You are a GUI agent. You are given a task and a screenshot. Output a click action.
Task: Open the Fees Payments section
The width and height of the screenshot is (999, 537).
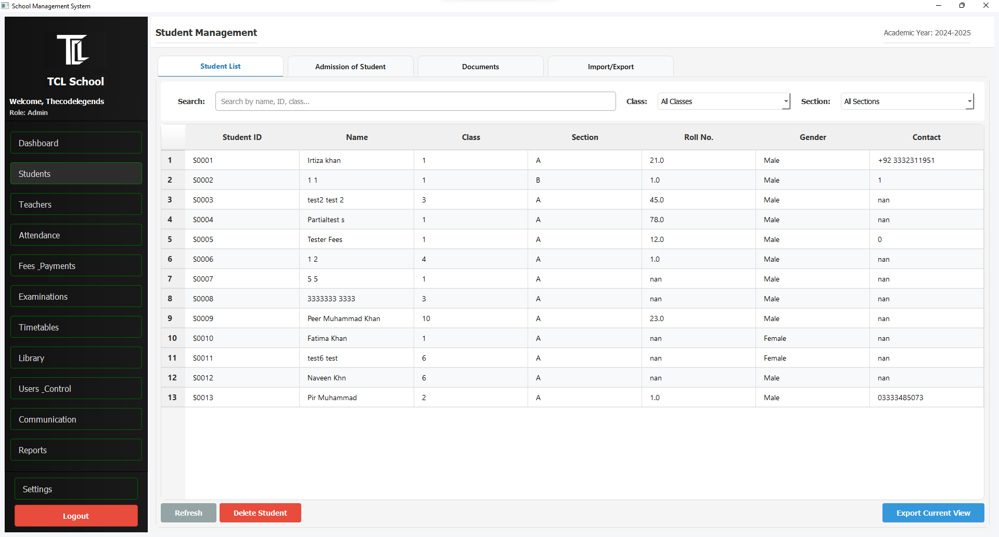[x=76, y=266]
